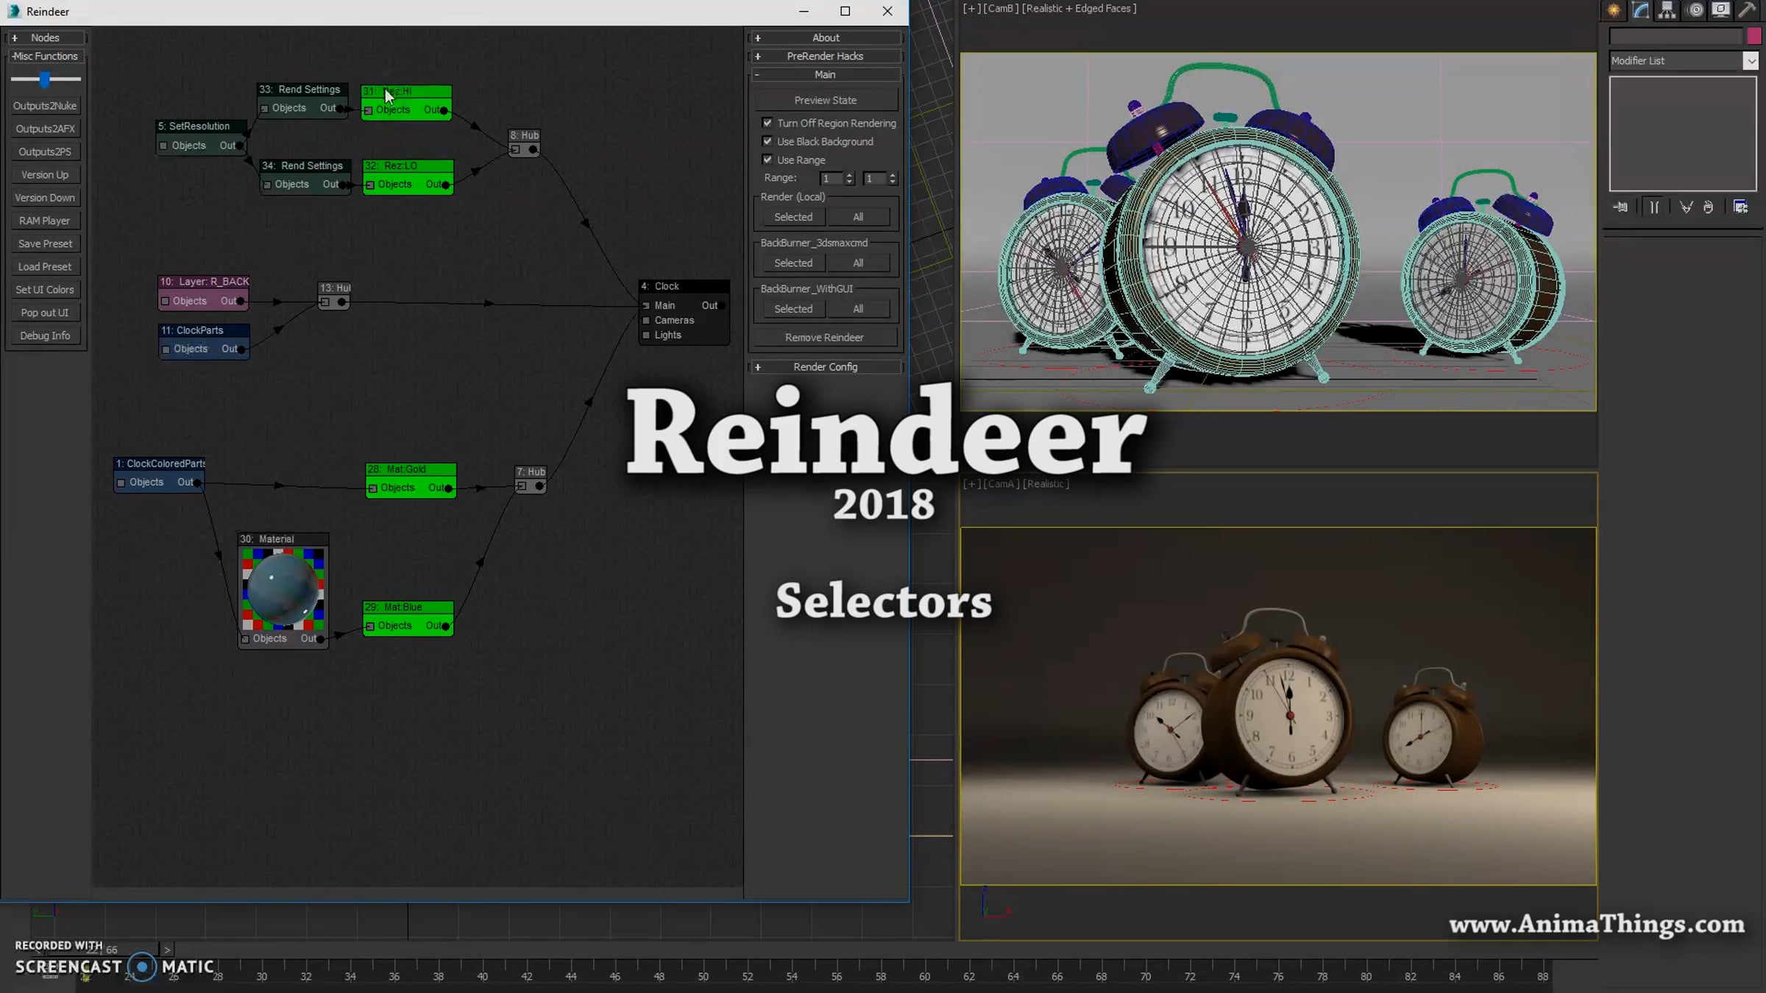Click the pink object color swatch
Image resolution: width=1766 pixels, height=993 pixels.
1753,36
